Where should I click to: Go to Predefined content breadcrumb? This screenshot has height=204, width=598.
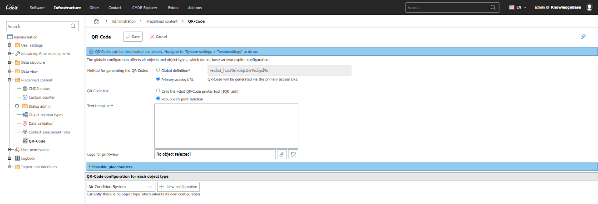[x=162, y=21]
